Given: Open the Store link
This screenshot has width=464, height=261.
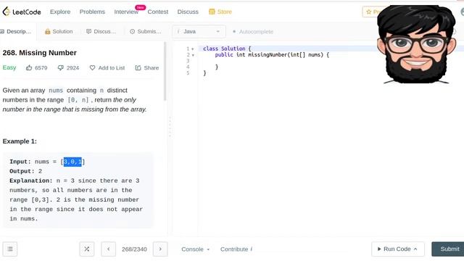Looking at the screenshot, I should (x=224, y=12).
